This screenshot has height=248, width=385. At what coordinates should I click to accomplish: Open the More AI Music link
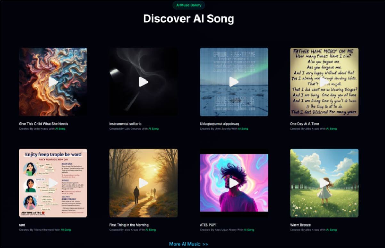pyautogui.click(x=188, y=244)
